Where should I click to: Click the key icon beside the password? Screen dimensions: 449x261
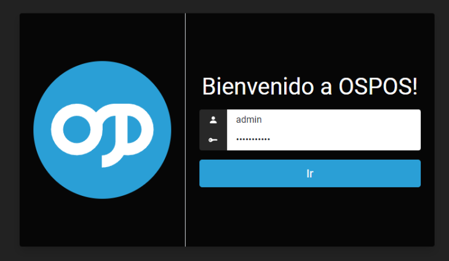(213, 140)
